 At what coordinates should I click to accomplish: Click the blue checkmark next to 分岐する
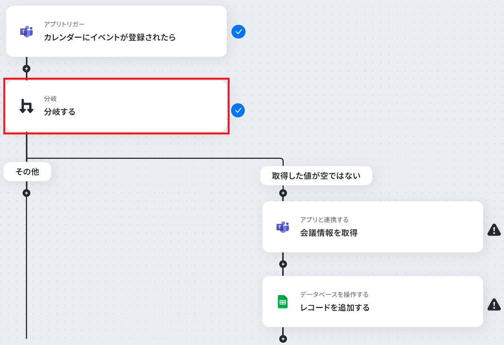(x=238, y=110)
